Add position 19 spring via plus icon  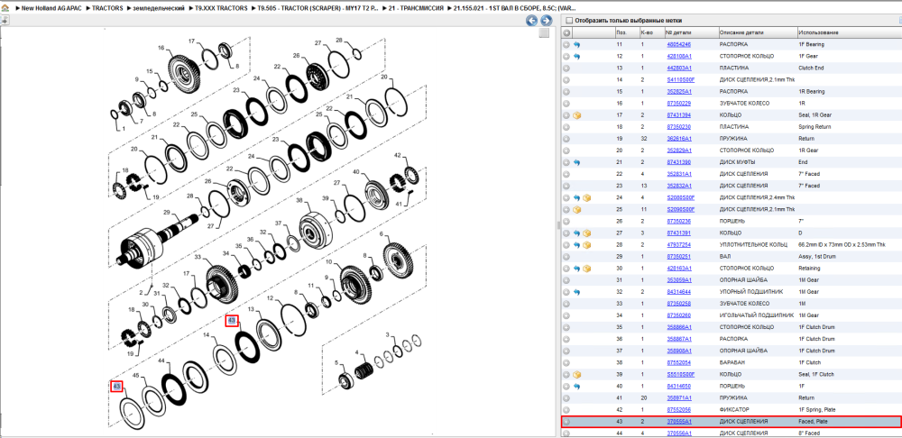coord(566,139)
